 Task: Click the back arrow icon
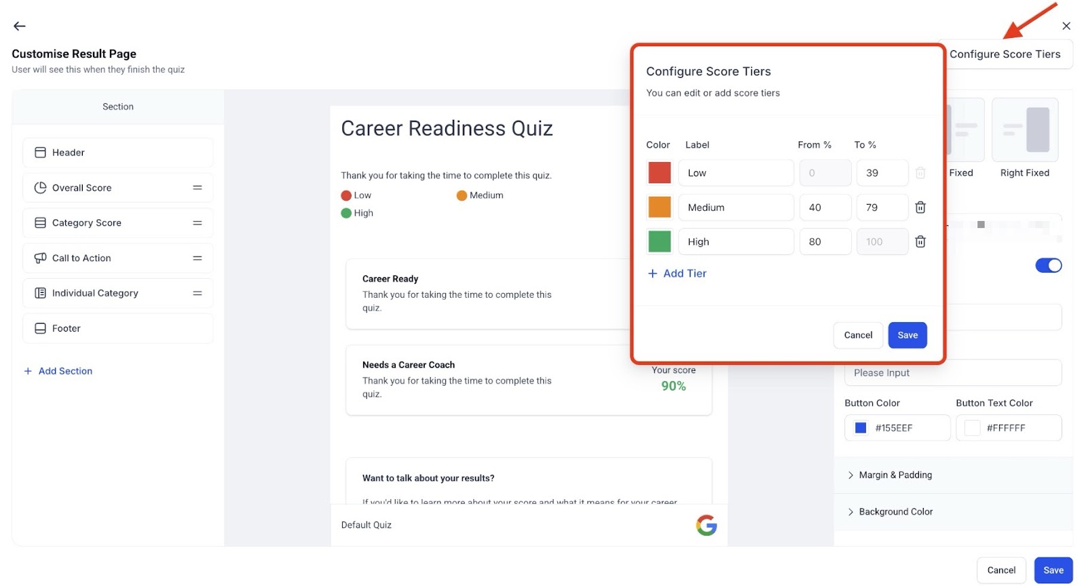pos(19,26)
